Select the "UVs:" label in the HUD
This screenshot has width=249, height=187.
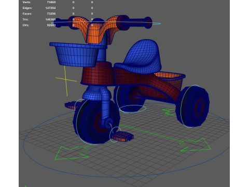pyautogui.click(x=26, y=25)
